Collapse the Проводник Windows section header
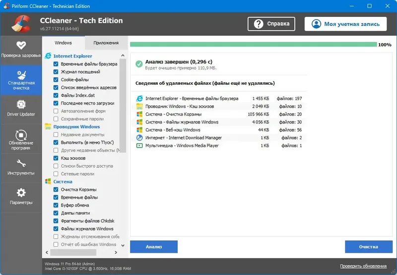 click(76, 127)
